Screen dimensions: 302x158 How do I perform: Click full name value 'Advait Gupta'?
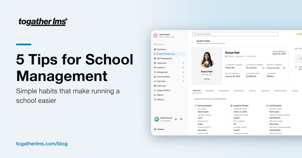pos(203,112)
